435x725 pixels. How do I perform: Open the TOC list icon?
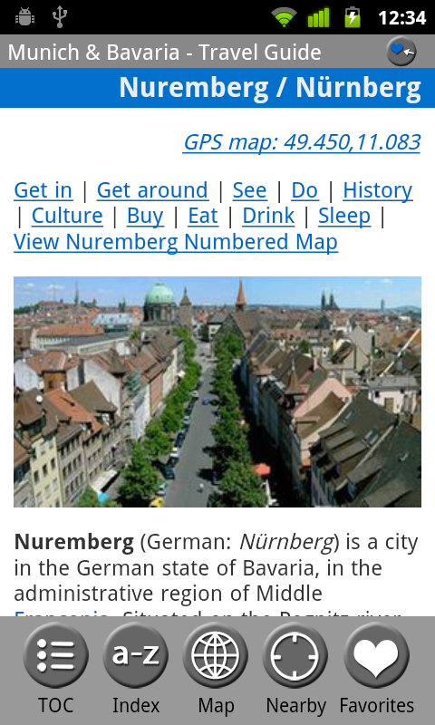coord(55,654)
